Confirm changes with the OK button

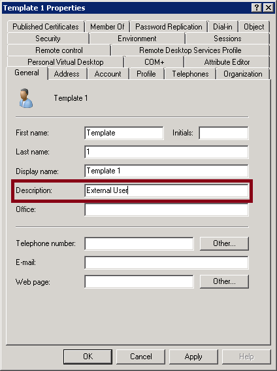(x=88, y=357)
